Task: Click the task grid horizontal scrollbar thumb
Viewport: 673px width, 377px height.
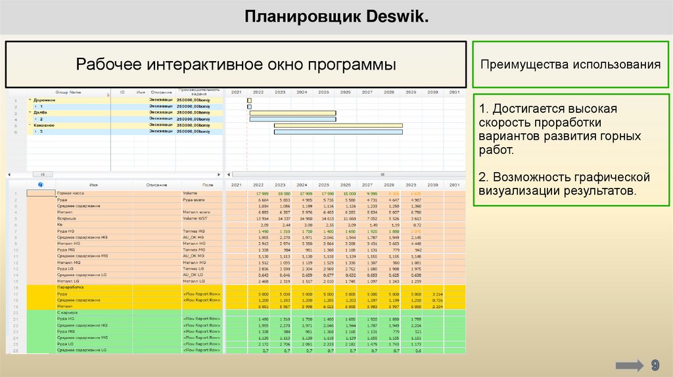Action: 43,175
